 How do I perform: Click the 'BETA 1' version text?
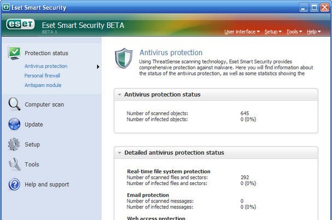click(49, 32)
